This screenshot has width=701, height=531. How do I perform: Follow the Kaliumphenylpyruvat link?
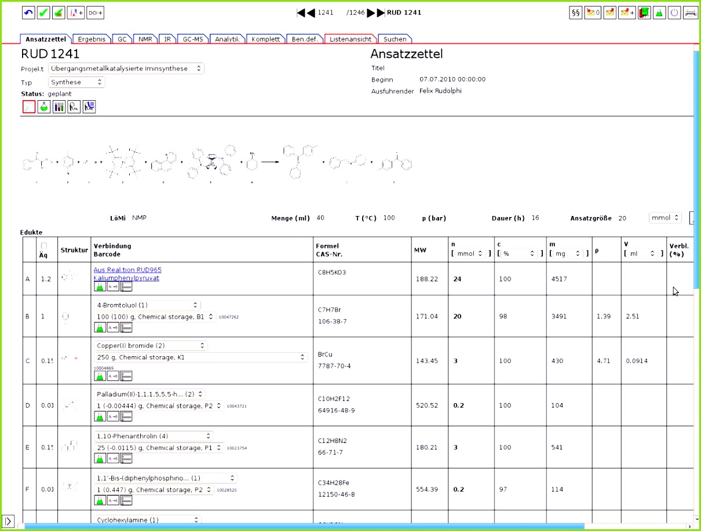[126, 277]
